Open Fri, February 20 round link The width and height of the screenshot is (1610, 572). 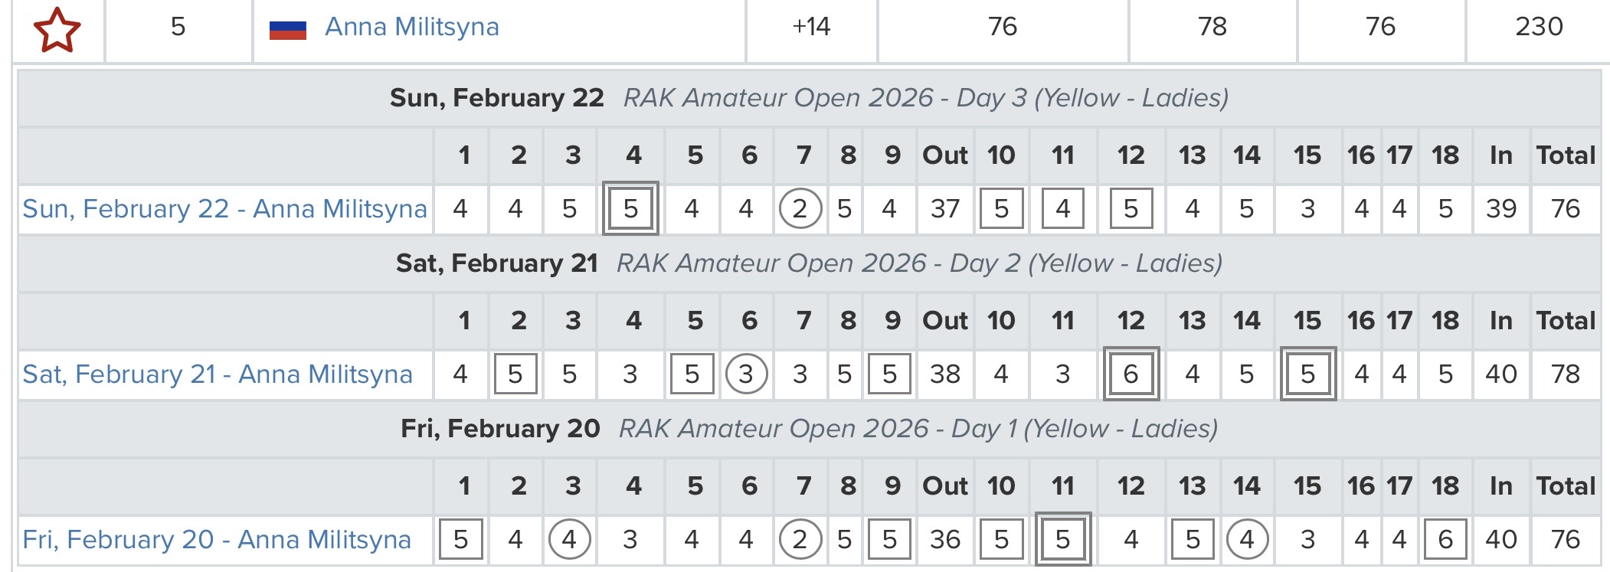217,540
